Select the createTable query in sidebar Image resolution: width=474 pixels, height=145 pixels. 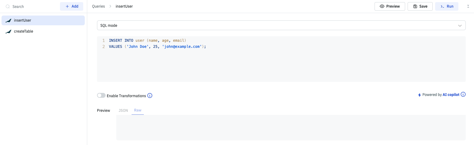[24, 31]
